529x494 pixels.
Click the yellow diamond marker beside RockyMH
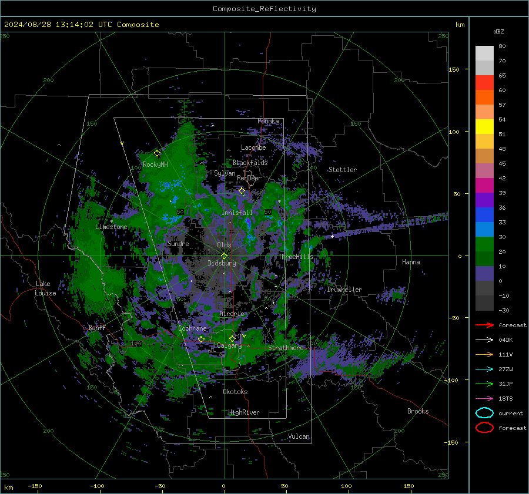[157, 153]
